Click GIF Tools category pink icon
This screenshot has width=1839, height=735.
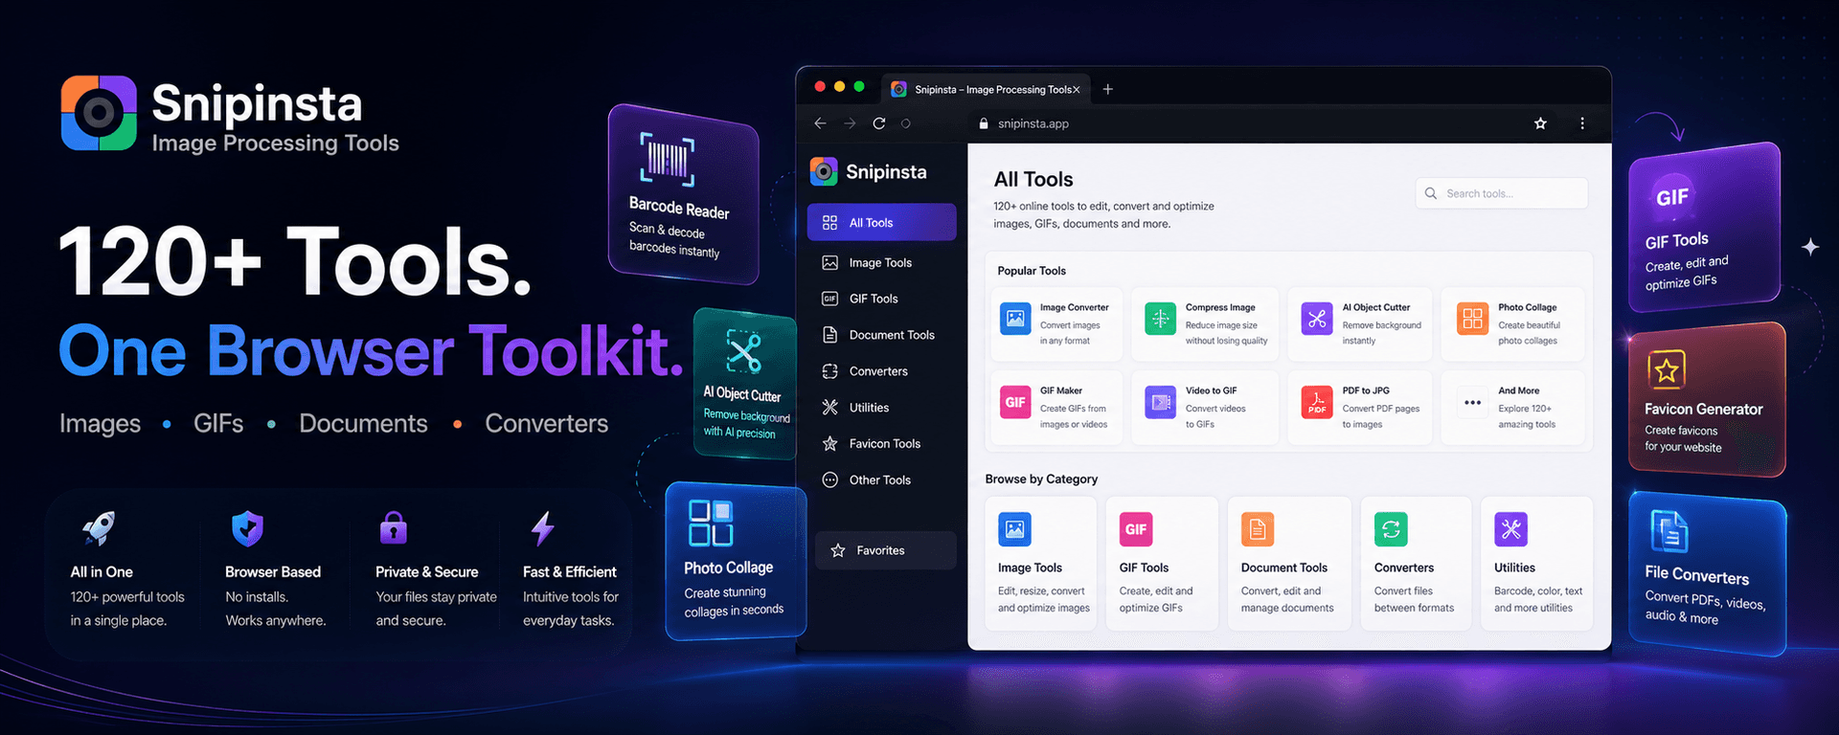1136,529
